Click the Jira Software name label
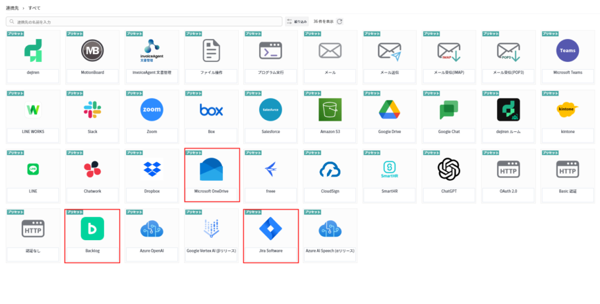600x304 pixels. [270, 251]
